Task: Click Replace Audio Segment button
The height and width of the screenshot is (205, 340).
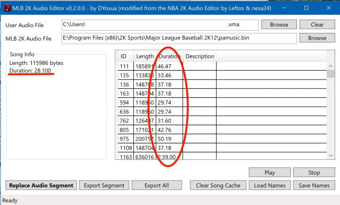Action: [41, 185]
